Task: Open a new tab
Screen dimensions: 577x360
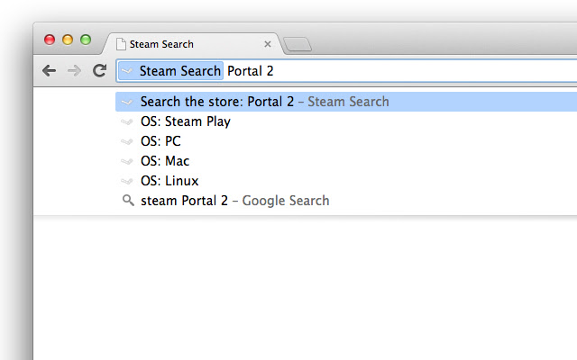Action: point(297,43)
